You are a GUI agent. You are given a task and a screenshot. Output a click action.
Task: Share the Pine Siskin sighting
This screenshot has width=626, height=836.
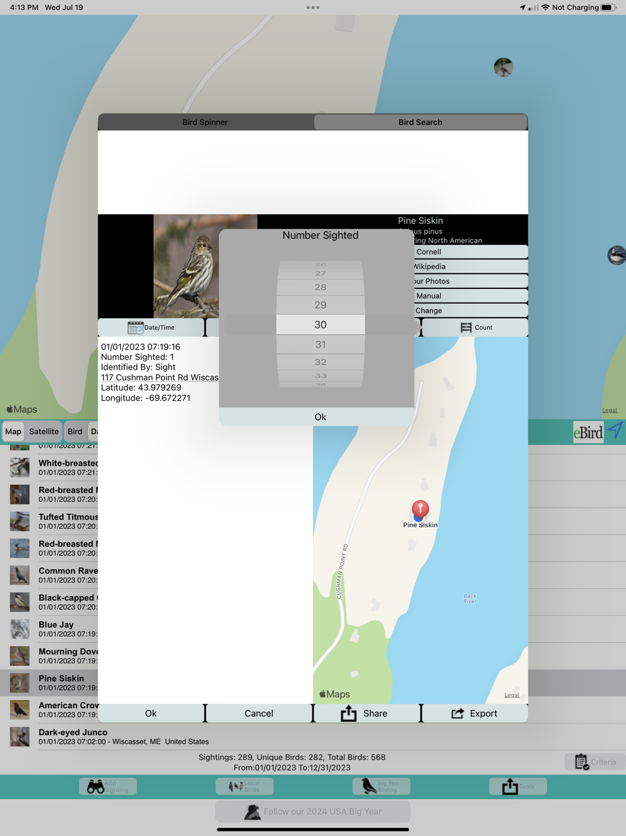(367, 713)
